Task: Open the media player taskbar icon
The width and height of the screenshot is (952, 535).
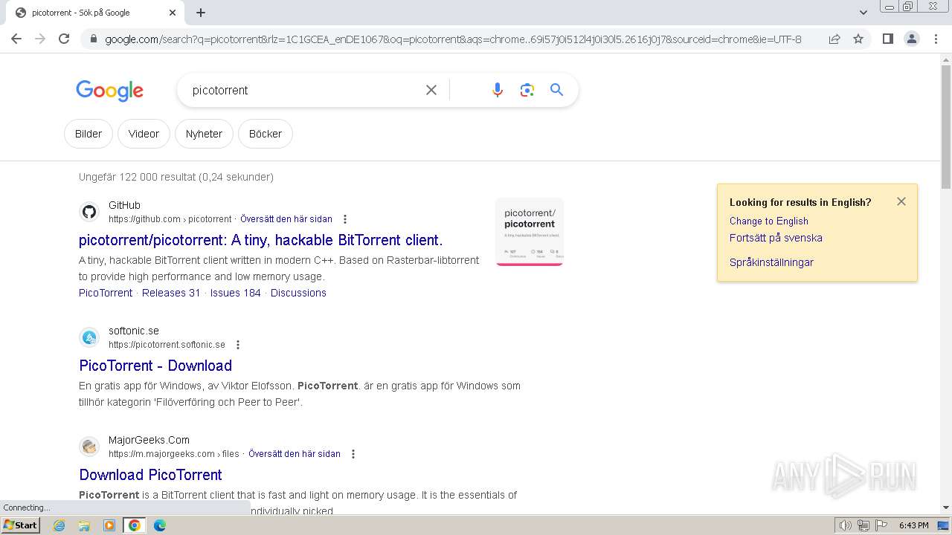Action: point(109,525)
